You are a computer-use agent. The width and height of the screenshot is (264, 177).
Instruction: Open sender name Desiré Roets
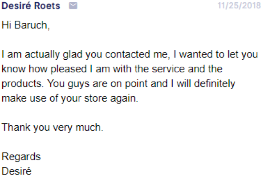[x=31, y=6]
